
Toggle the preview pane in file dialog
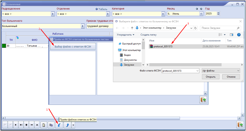coord(231,35)
